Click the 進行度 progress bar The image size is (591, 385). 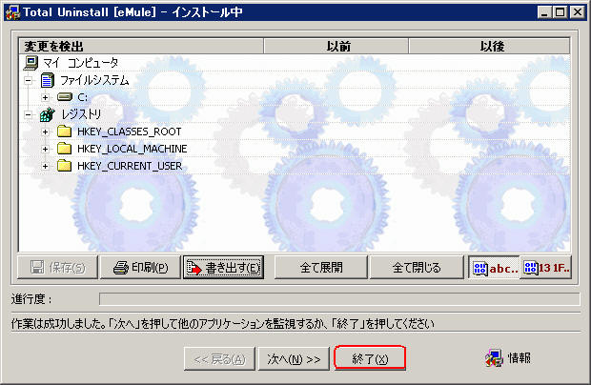pyautogui.click(x=339, y=299)
